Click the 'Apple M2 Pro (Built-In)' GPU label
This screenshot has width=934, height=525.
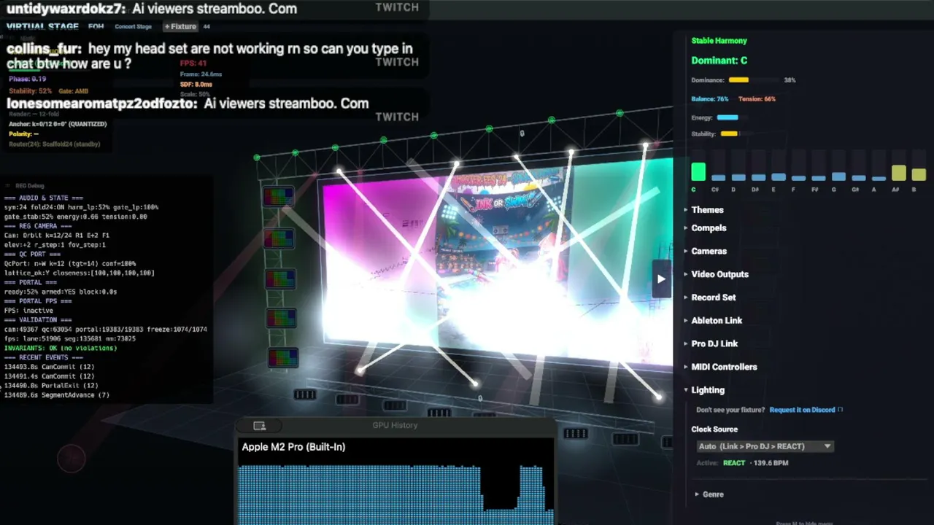pos(293,447)
